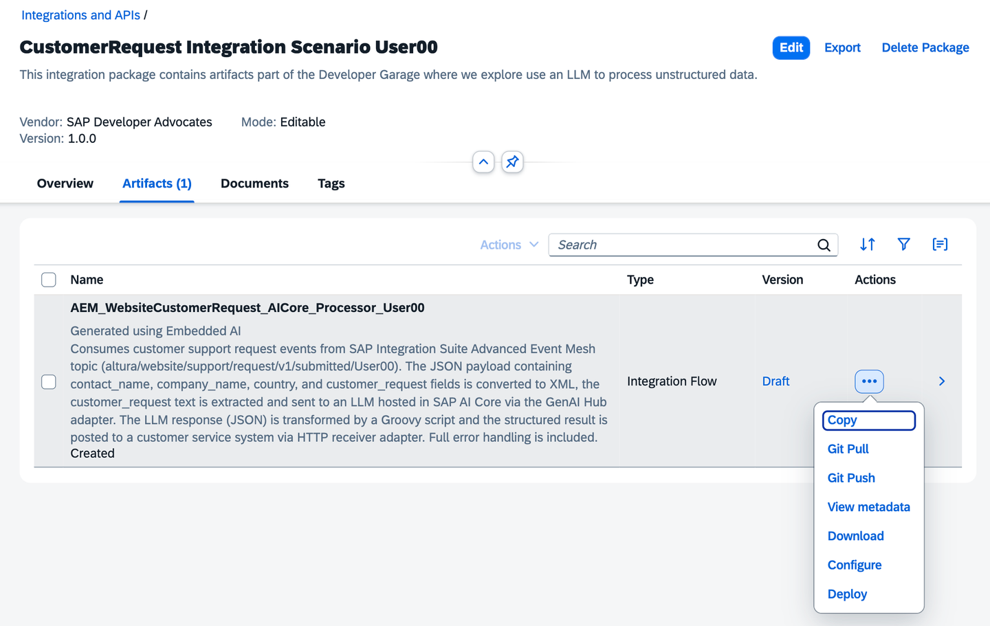Viewport: 990px width, 626px height.
Task: Follow the Integrations and APIs breadcrumb link
Action: 80,15
